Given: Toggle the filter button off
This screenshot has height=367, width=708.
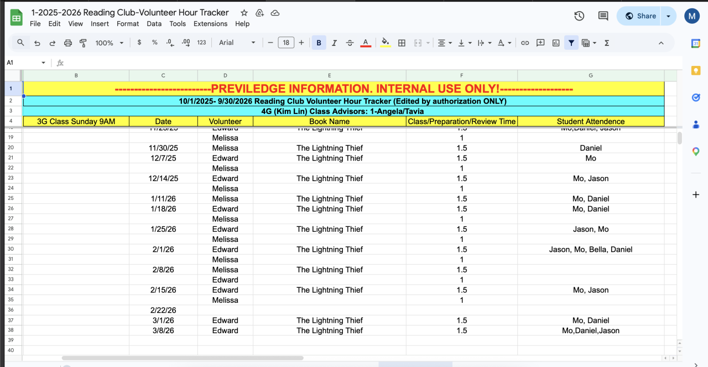Looking at the screenshot, I should pyautogui.click(x=571, y=43).
